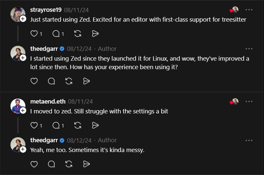Share strayrose19's post
264x175 pixels.
point(95,33)
